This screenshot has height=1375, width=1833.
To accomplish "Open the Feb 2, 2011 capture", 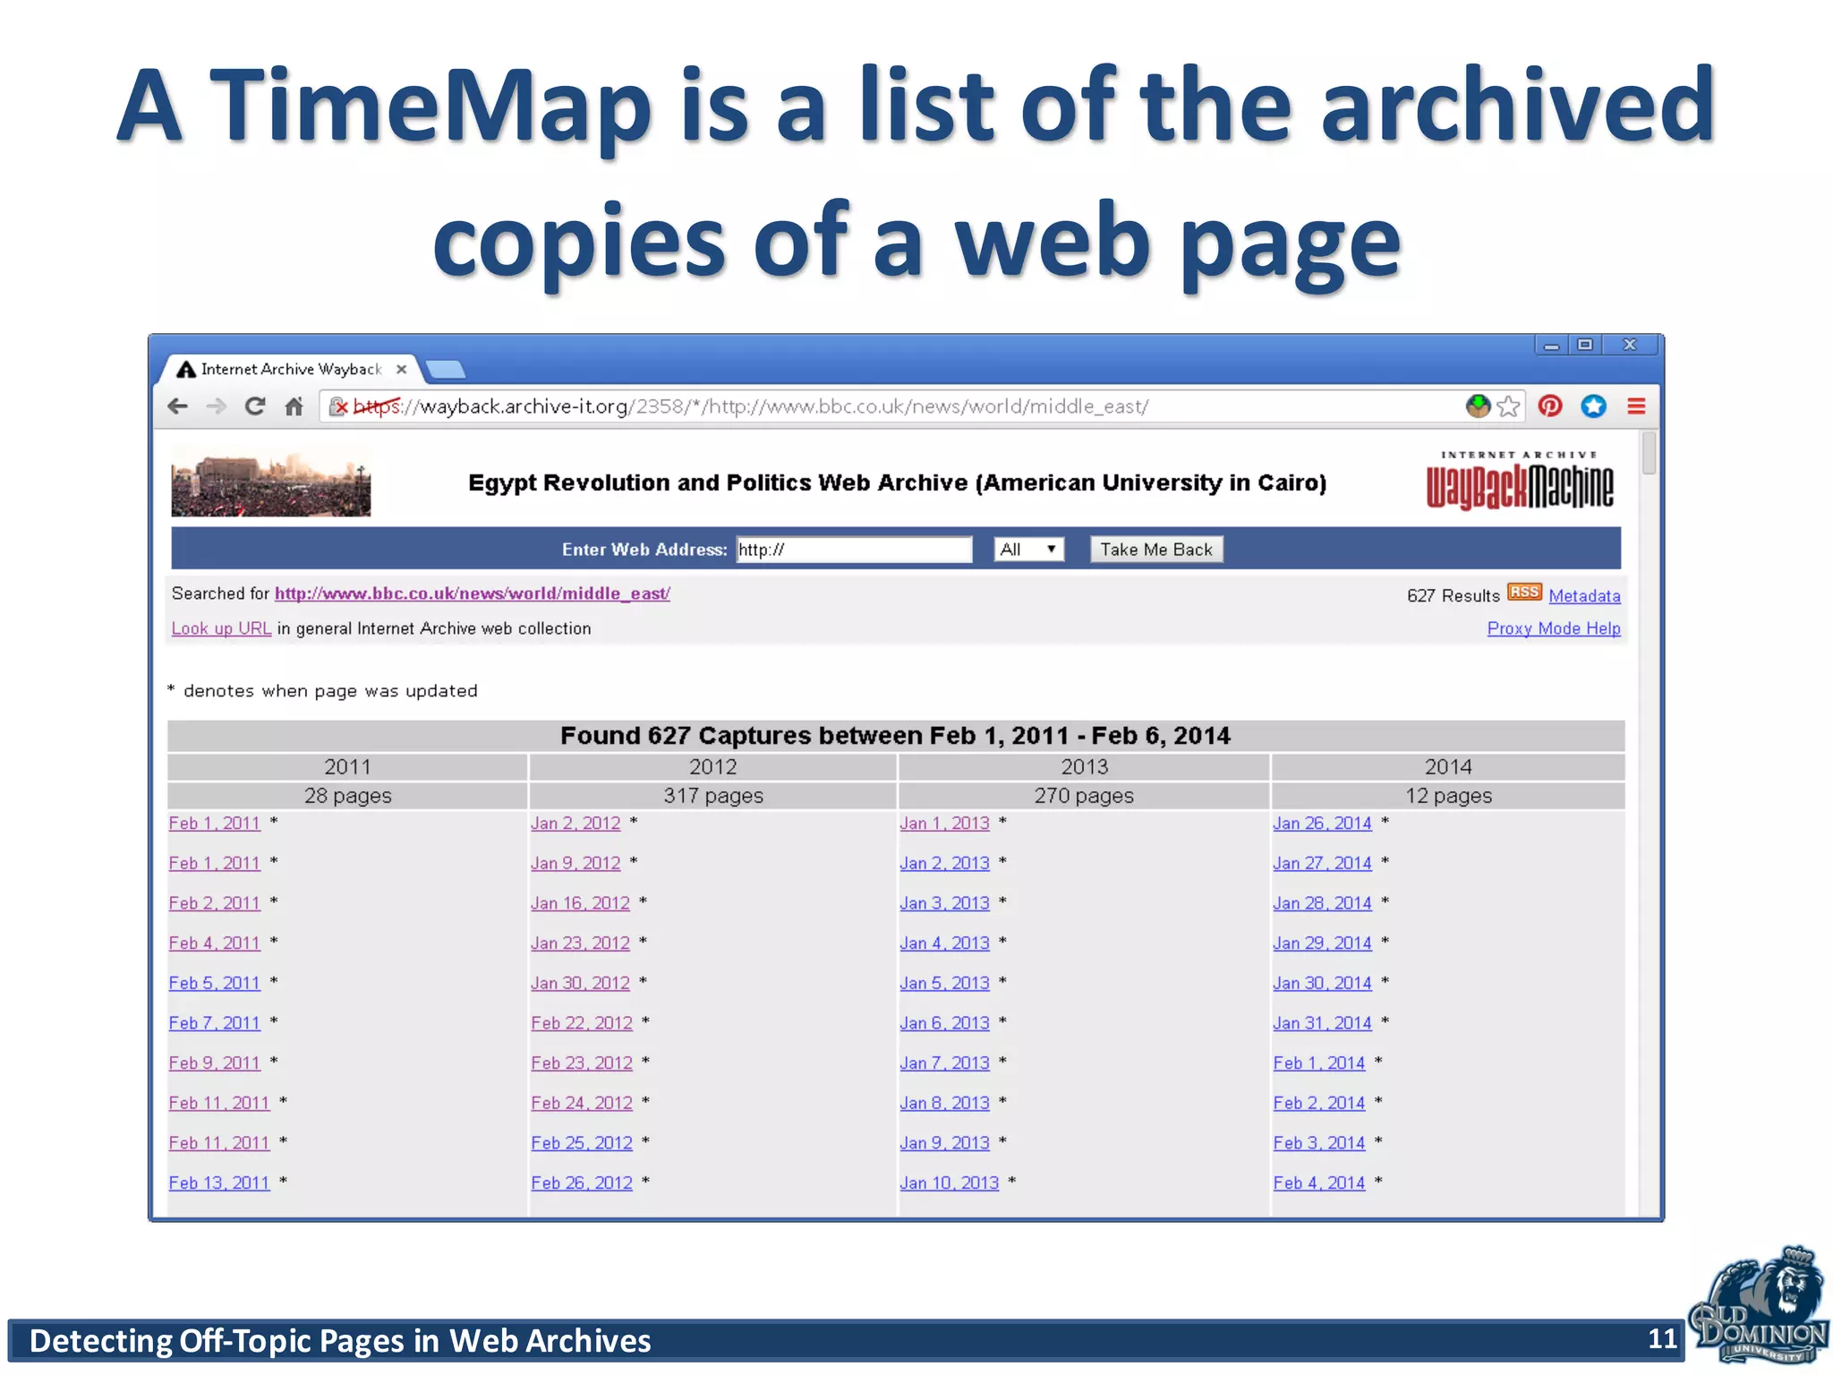I will [x=215, y=903].
